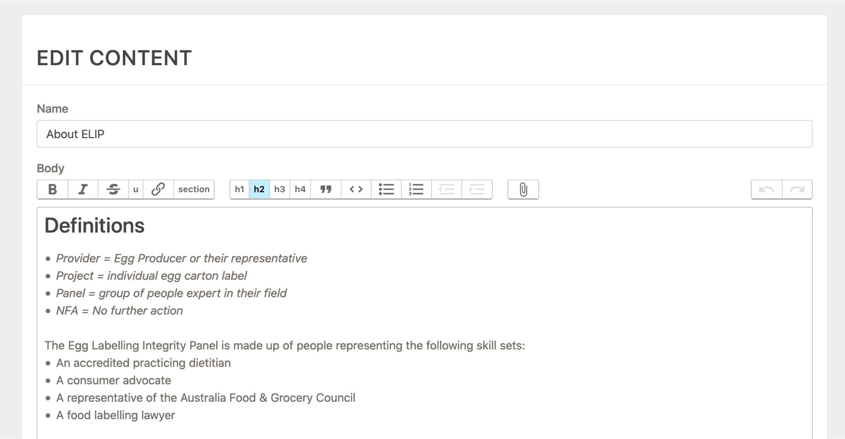Create a numbered list
This screenshot has width=845, height=439.
click(x=416, y=189)
